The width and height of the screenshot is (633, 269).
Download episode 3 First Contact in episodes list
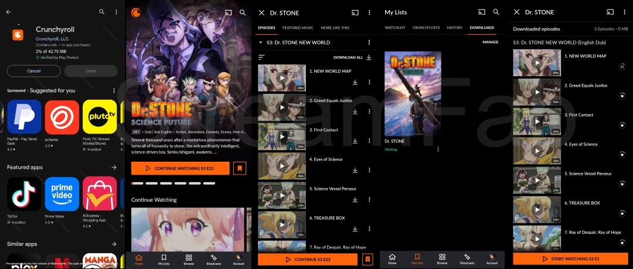click(x=355, y=141)
